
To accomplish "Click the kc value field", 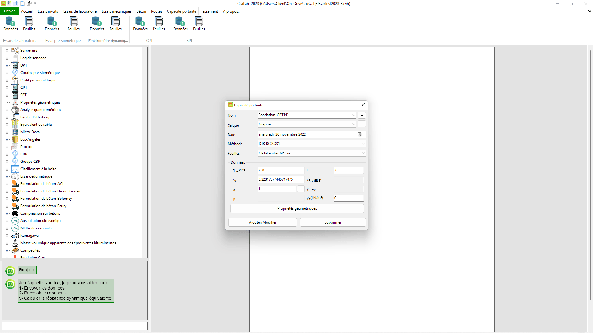I will (281, 179).
